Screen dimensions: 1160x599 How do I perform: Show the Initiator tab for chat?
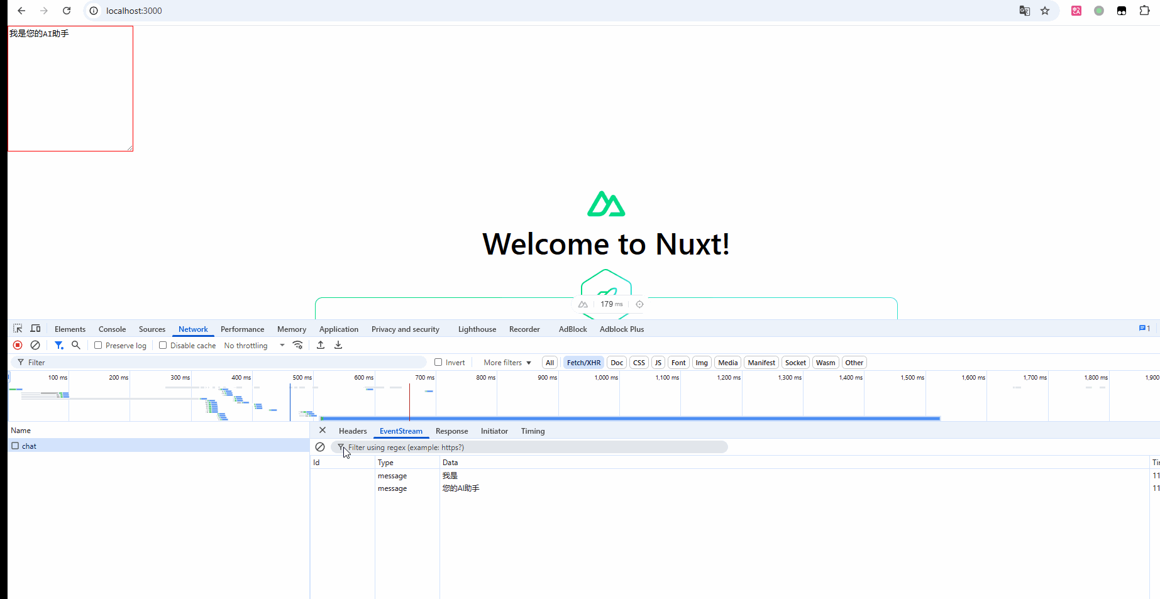click(x=494, y=431)
